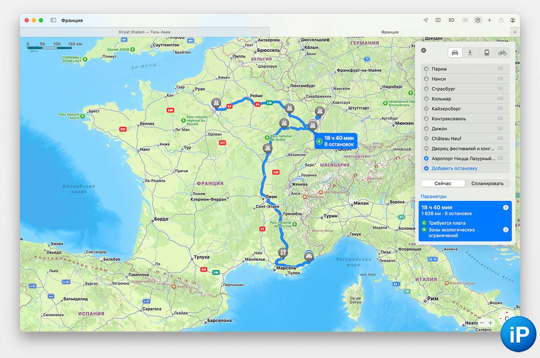
Task: Select public transit directions mode
Action: point(486,53)
